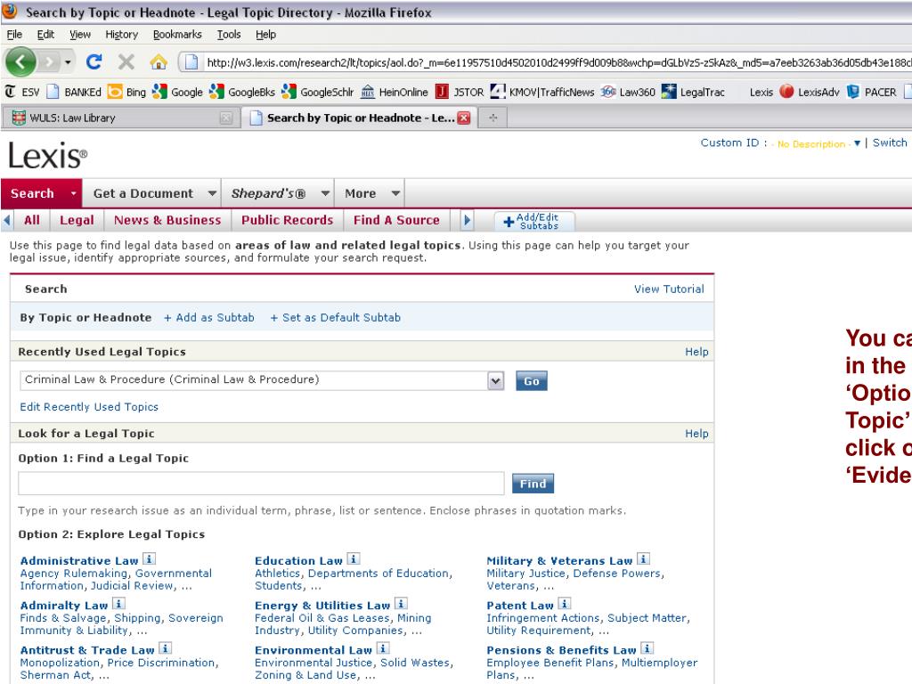The height and width of the screenshot is (684, 912).
Task: Open the Patent Law topic link
Action: coord(520,606)
